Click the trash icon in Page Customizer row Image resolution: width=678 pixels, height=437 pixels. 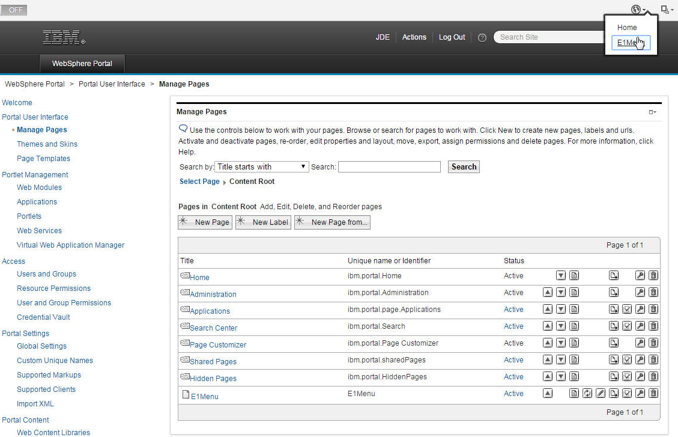653,343
